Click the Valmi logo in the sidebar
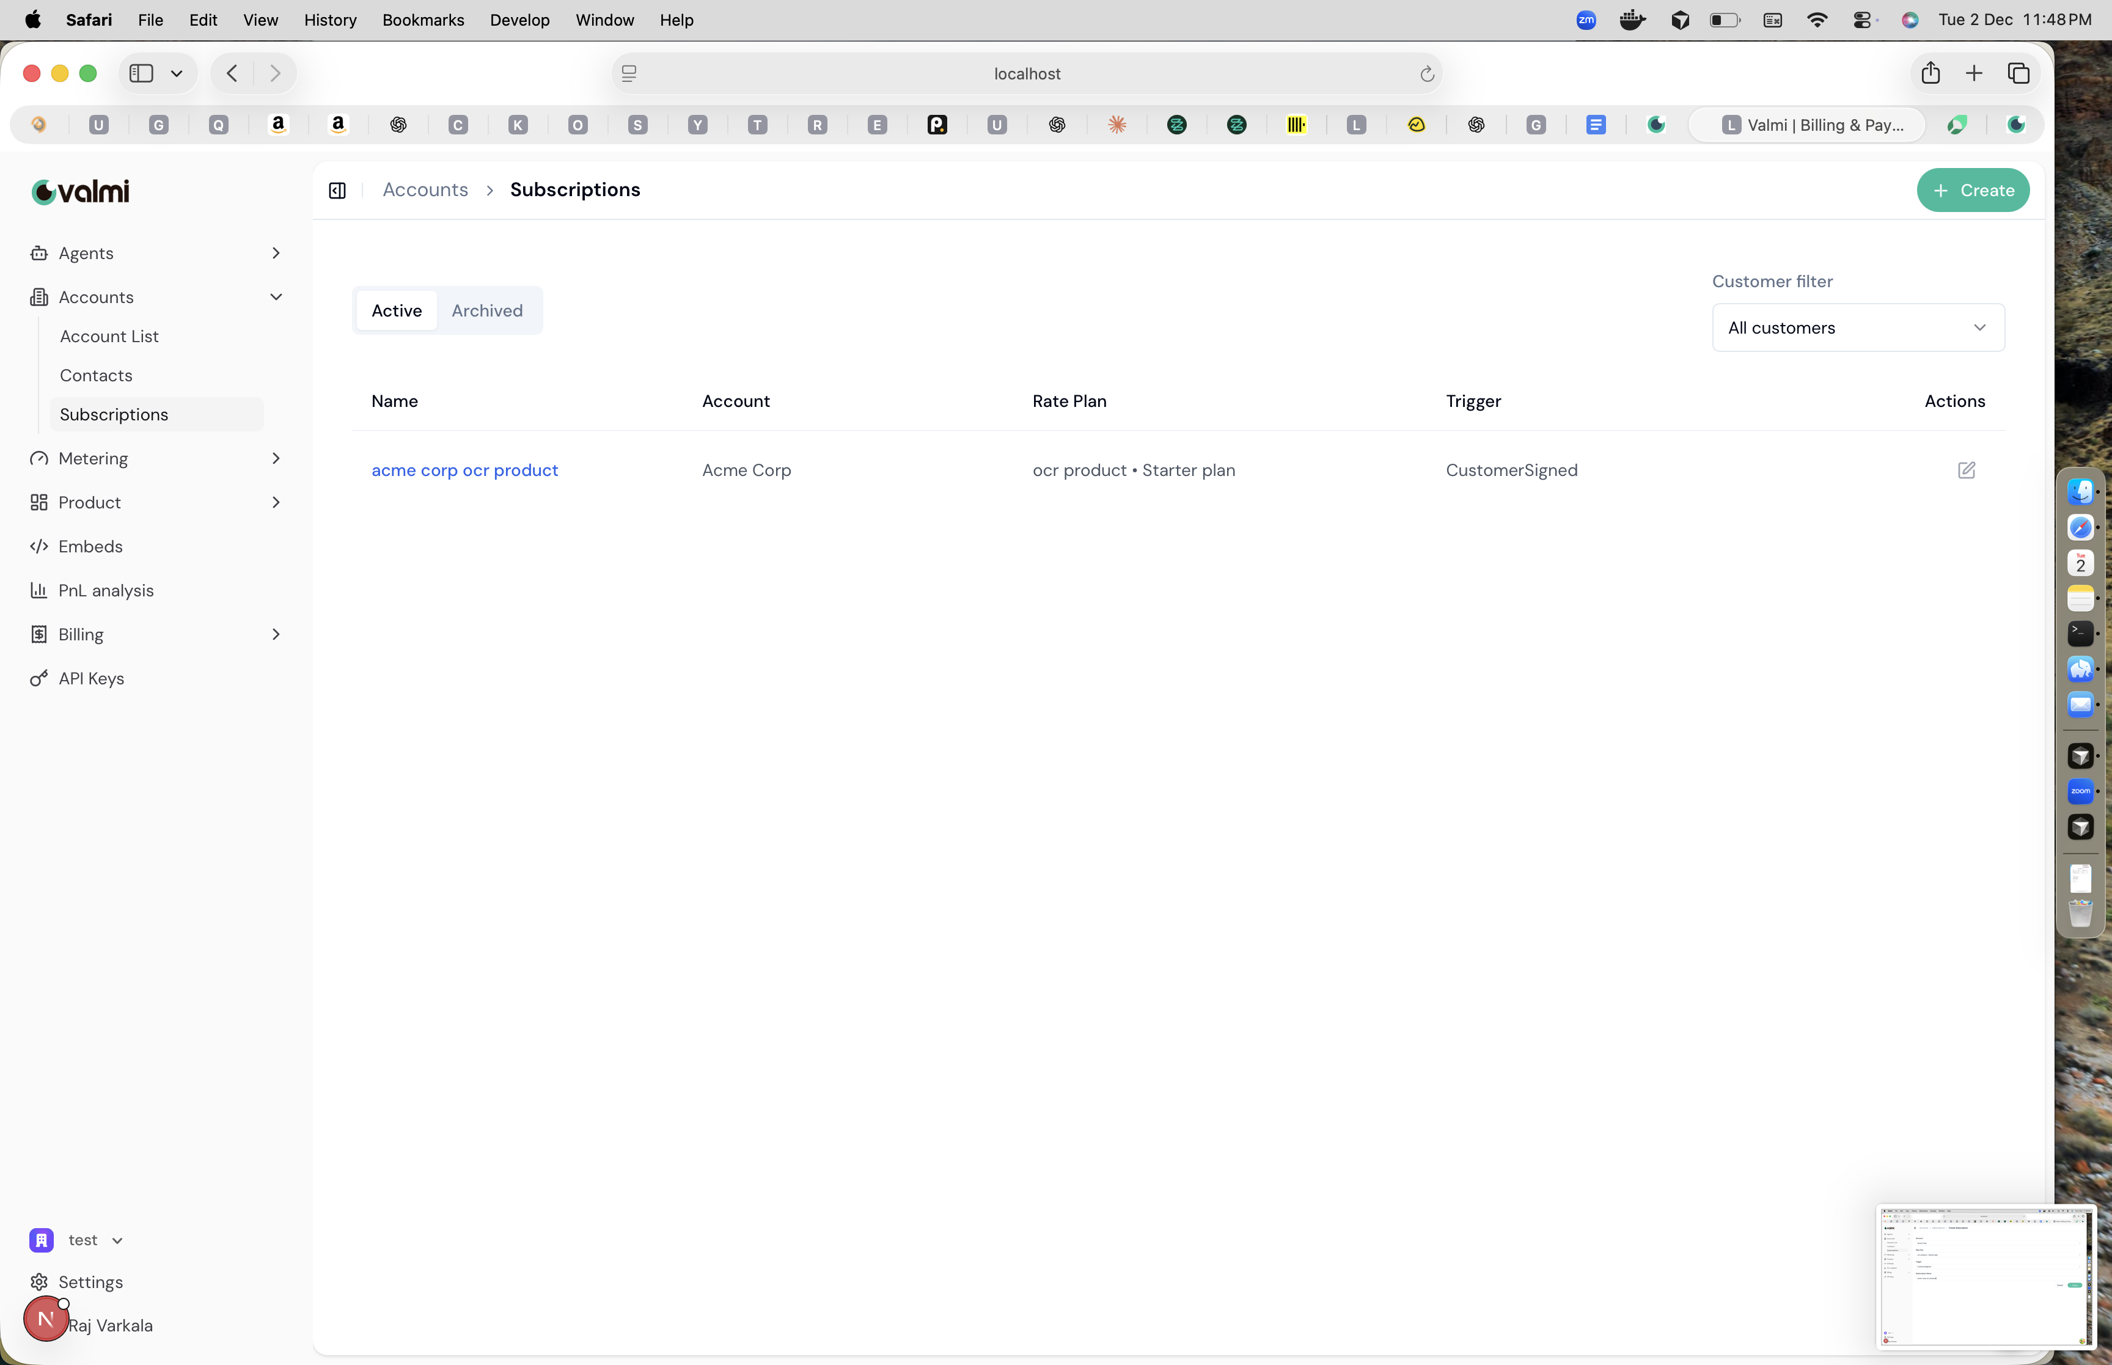 point(79,191)
